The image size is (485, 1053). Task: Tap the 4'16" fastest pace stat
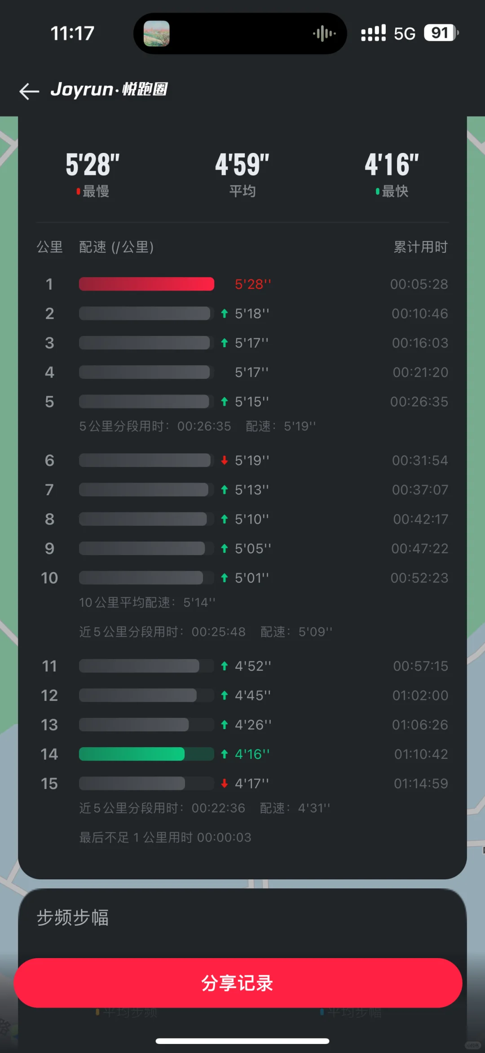392,174
